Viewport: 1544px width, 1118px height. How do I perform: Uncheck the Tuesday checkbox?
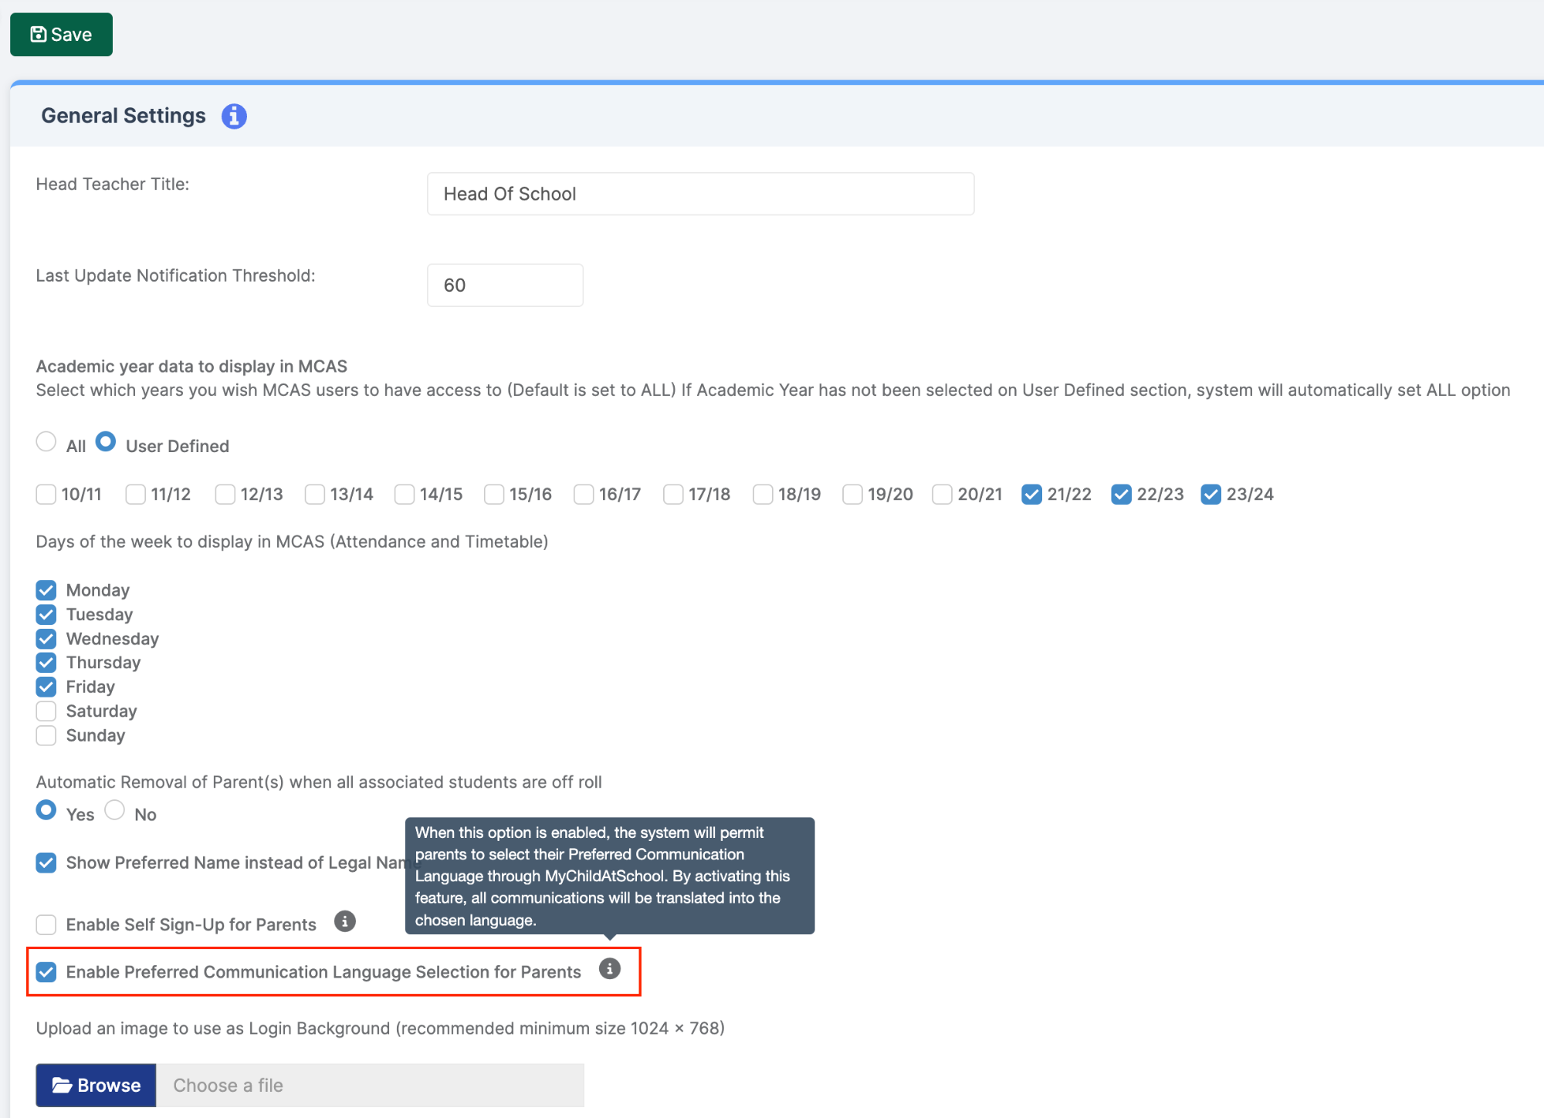point(46,615)
